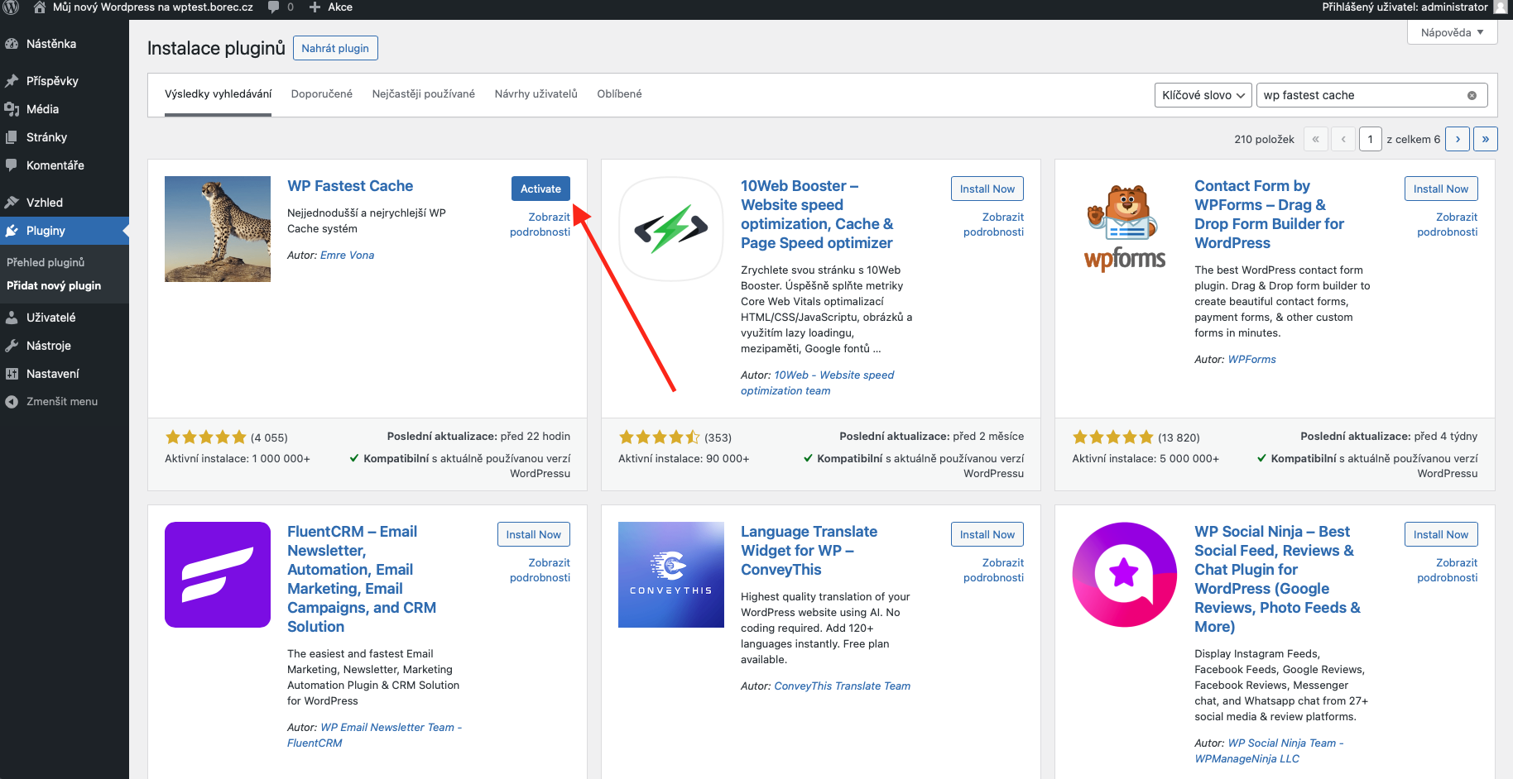This screenshot has width=1513, height=779.
Task: Install 10Web Booster plugin now
Action: coord(987,189)
